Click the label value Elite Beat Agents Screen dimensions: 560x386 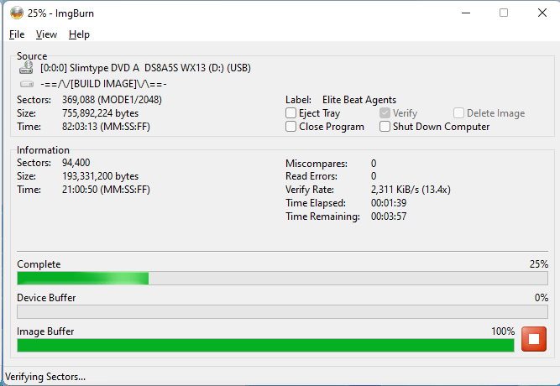(359, 100)
